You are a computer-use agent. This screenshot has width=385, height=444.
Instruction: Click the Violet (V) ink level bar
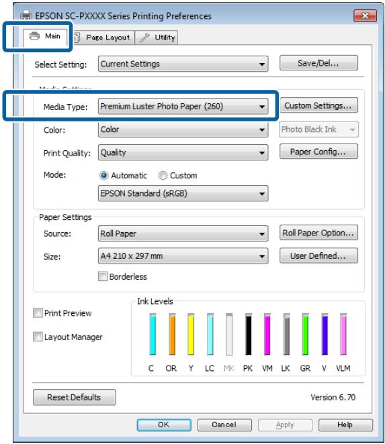[x=325, y=334]
